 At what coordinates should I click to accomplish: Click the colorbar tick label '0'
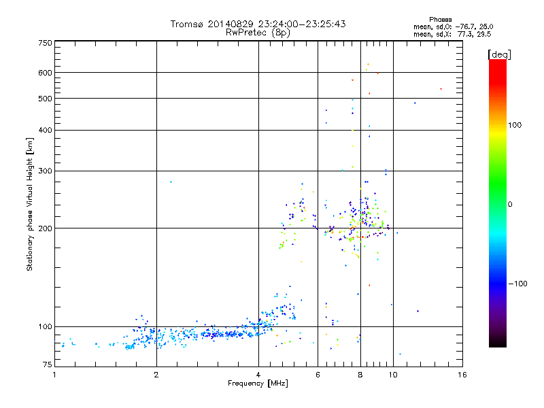pos(510,204)
